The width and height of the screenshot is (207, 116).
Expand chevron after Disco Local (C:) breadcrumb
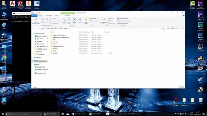pyautogui.click(x=70, y=29)
